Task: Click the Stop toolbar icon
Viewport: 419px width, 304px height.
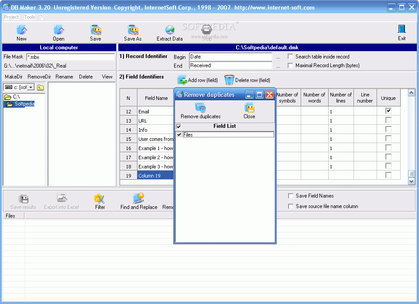Action: coord(206,30)
